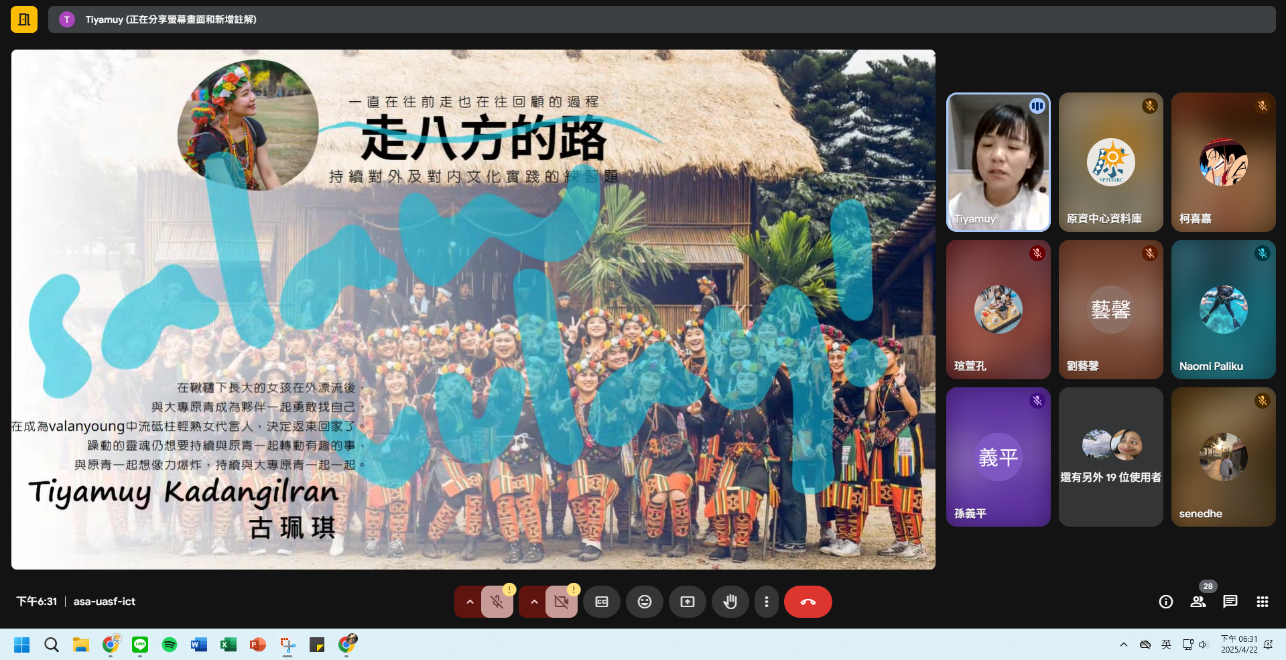Screen dimensions: 1286x660
Task: Open Spotify from taskbar
Action: (170, 645)
